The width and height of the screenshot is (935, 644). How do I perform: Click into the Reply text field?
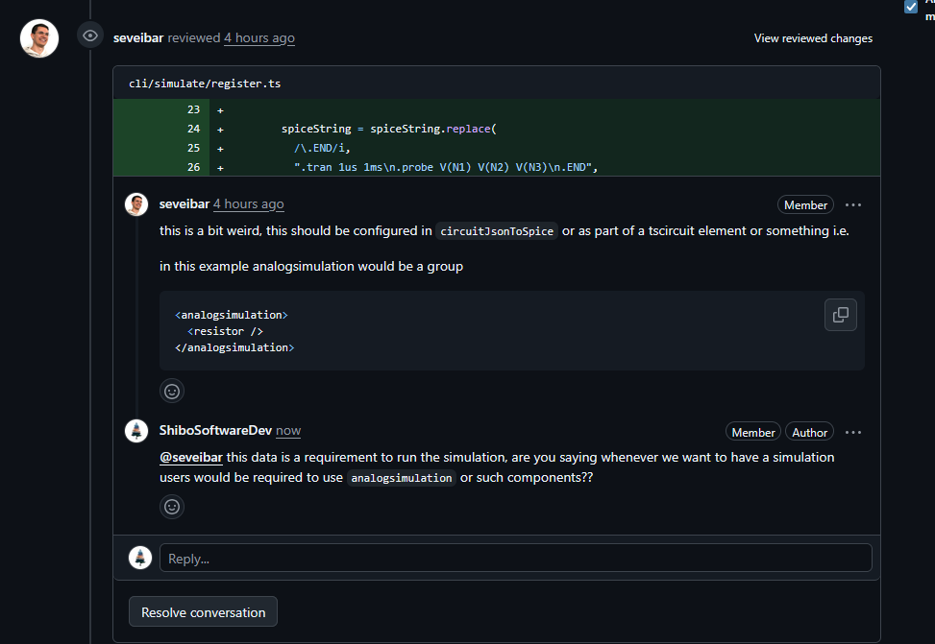click(515, 558)
